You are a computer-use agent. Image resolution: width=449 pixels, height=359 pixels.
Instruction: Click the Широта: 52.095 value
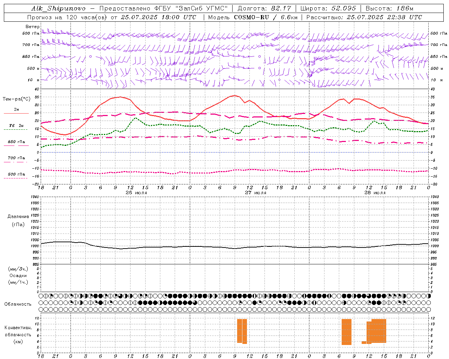click(328, 8)
